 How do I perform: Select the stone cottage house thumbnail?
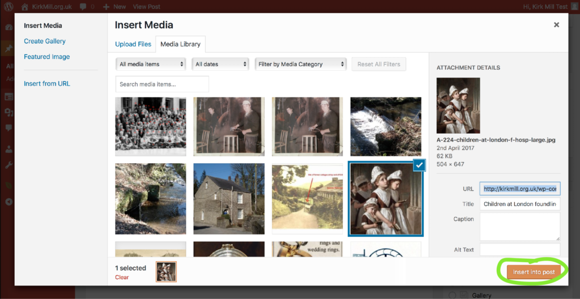tap(229, 199)
